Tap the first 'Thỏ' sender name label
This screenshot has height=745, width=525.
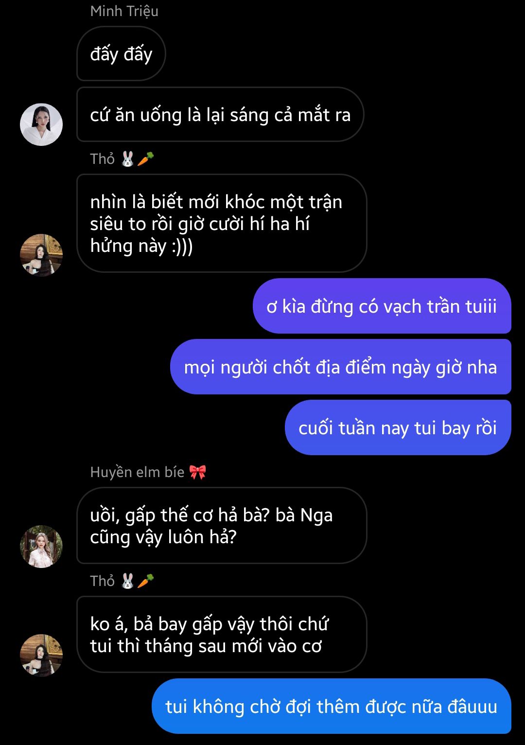(103, 159)
